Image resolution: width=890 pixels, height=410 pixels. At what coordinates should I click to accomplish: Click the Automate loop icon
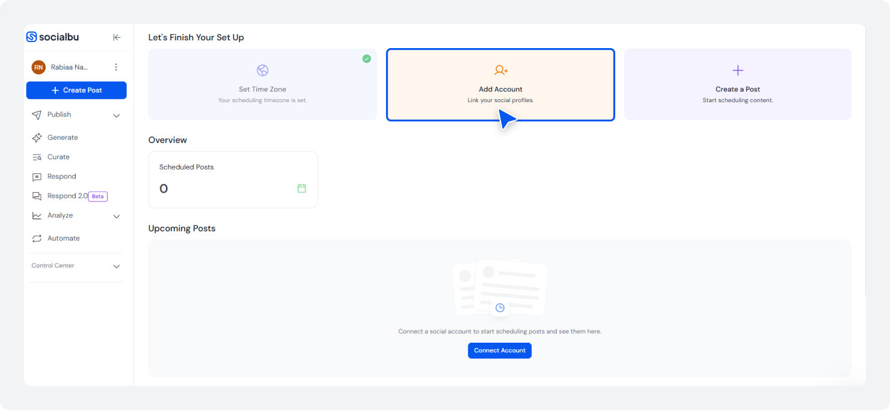click(x=37, y=239)
